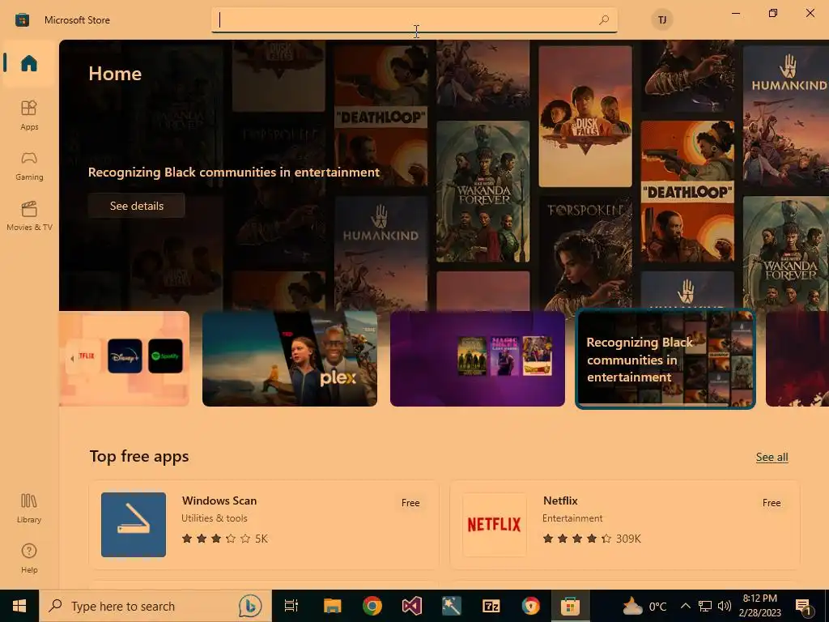Image resolution: width=829 pixels, height=622 pixels.
Task: Open 7-Zip from taskbar
Action: click(491, 606)
